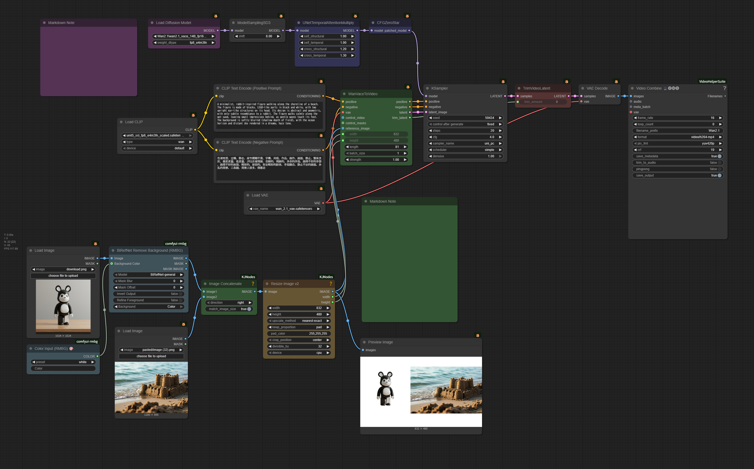Open the sampler_name dropdown in KSampler
Screen dimensions: 754x469
[465, 144]
